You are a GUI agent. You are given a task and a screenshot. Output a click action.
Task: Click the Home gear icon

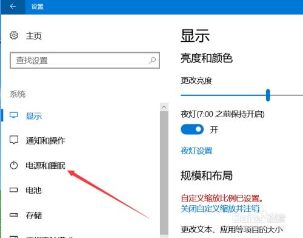14,35
